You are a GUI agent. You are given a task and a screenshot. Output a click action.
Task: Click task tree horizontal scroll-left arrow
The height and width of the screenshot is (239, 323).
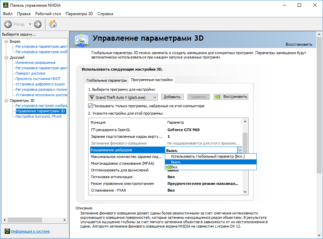pos(5,220)
